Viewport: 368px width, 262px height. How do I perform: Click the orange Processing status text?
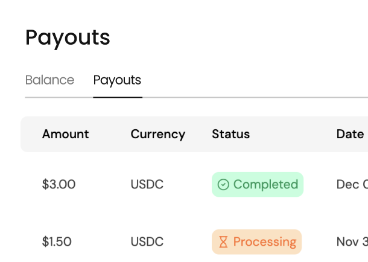[x=264, y=242]
